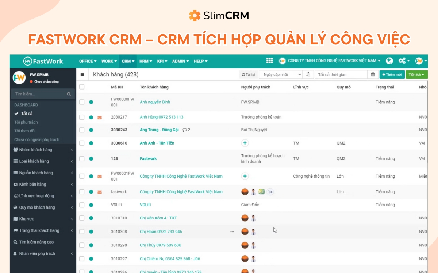Viewport: 438px width, 273px height.
Task: Open customer link Công ty TNHH Công Nghệ FastWork Việt Nam
Action: (180, 176)
